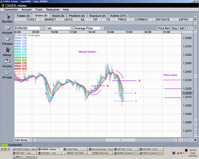The width and height of the screenshot is (199, 159).
Task: Open the Account menu
Action: tap(26, 10)
